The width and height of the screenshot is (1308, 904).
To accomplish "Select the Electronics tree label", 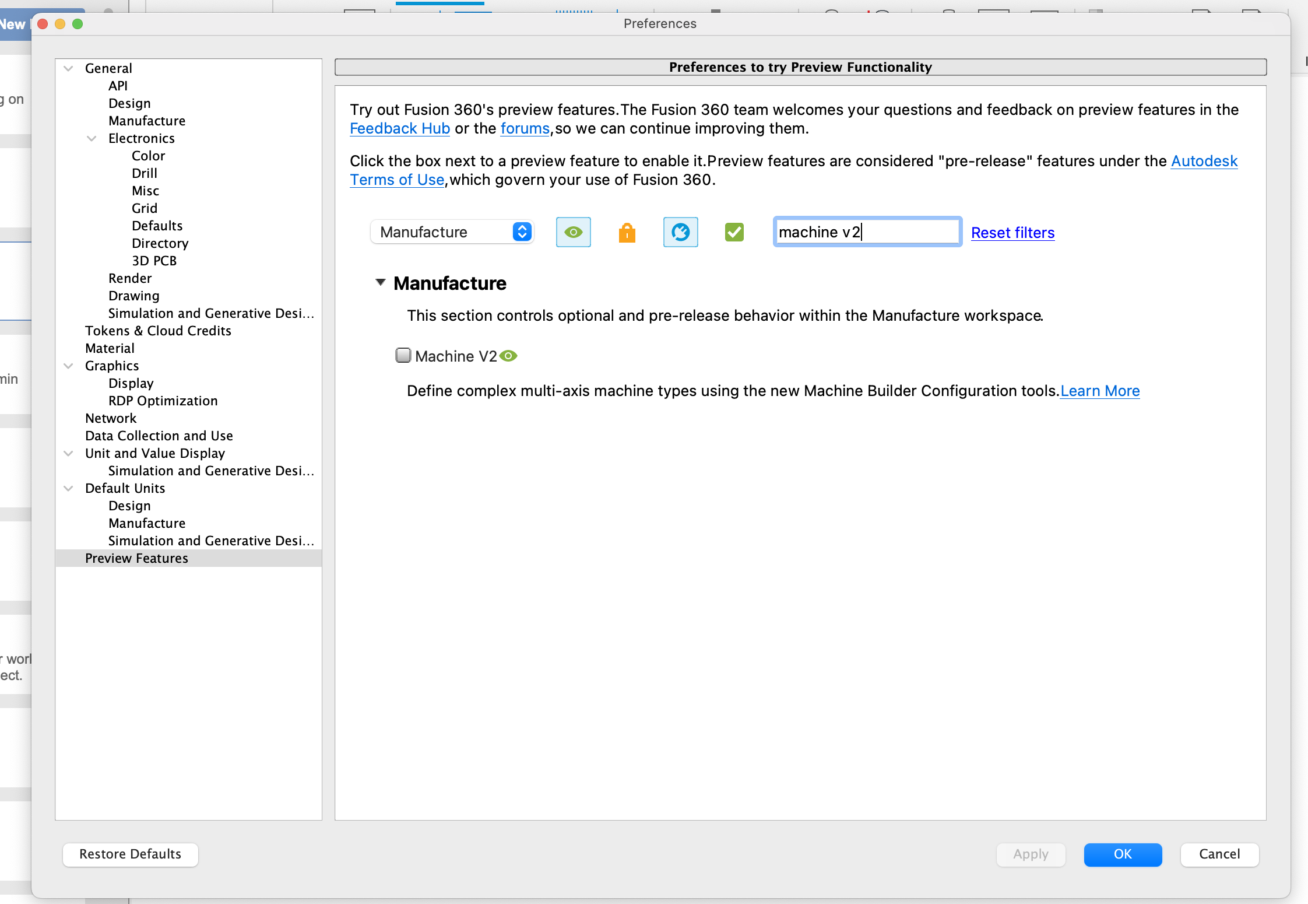I will pos(142,138).
